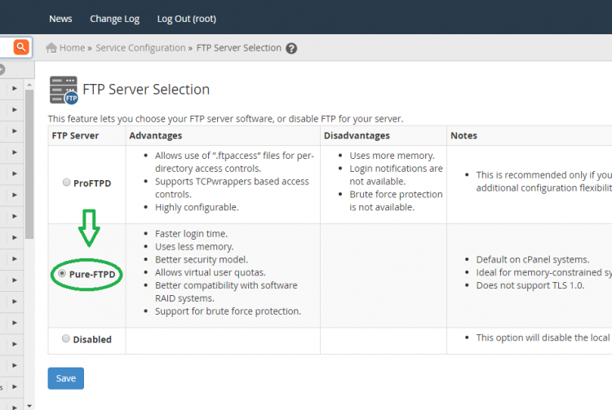This screenshot has width=612, height=410.
Task: Click the Home house icon in breadcrumb
Action: (51, 48)
